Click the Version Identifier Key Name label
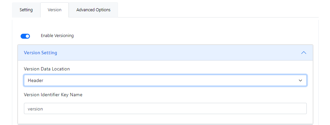This screenshot has width=330, height=125. [53, 95]
